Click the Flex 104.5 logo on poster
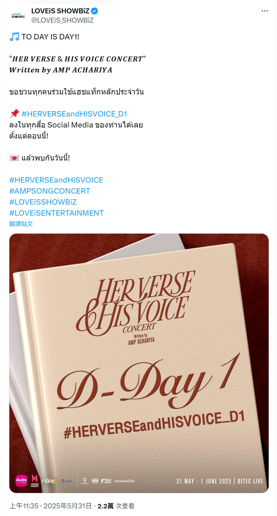The width and height of the screenshot is (277, 516). click(106, 481)
